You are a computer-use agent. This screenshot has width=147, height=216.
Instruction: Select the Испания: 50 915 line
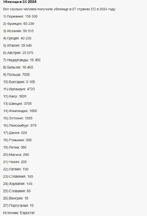(x=18, y=31)
